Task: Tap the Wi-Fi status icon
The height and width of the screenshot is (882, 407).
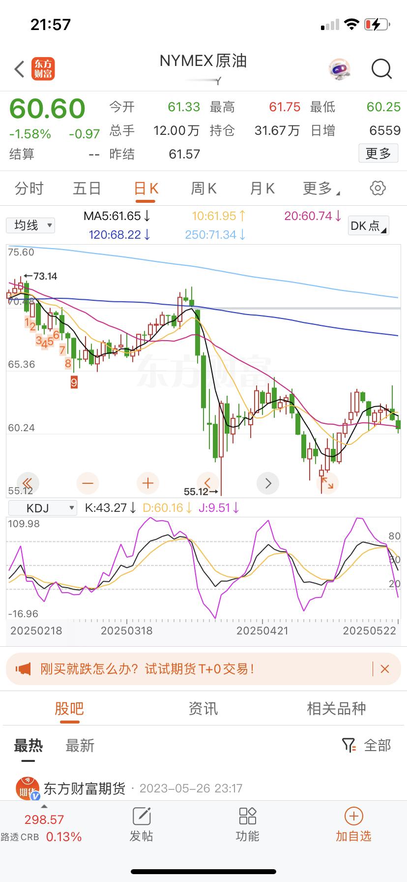Action: [x=351, y=24]
